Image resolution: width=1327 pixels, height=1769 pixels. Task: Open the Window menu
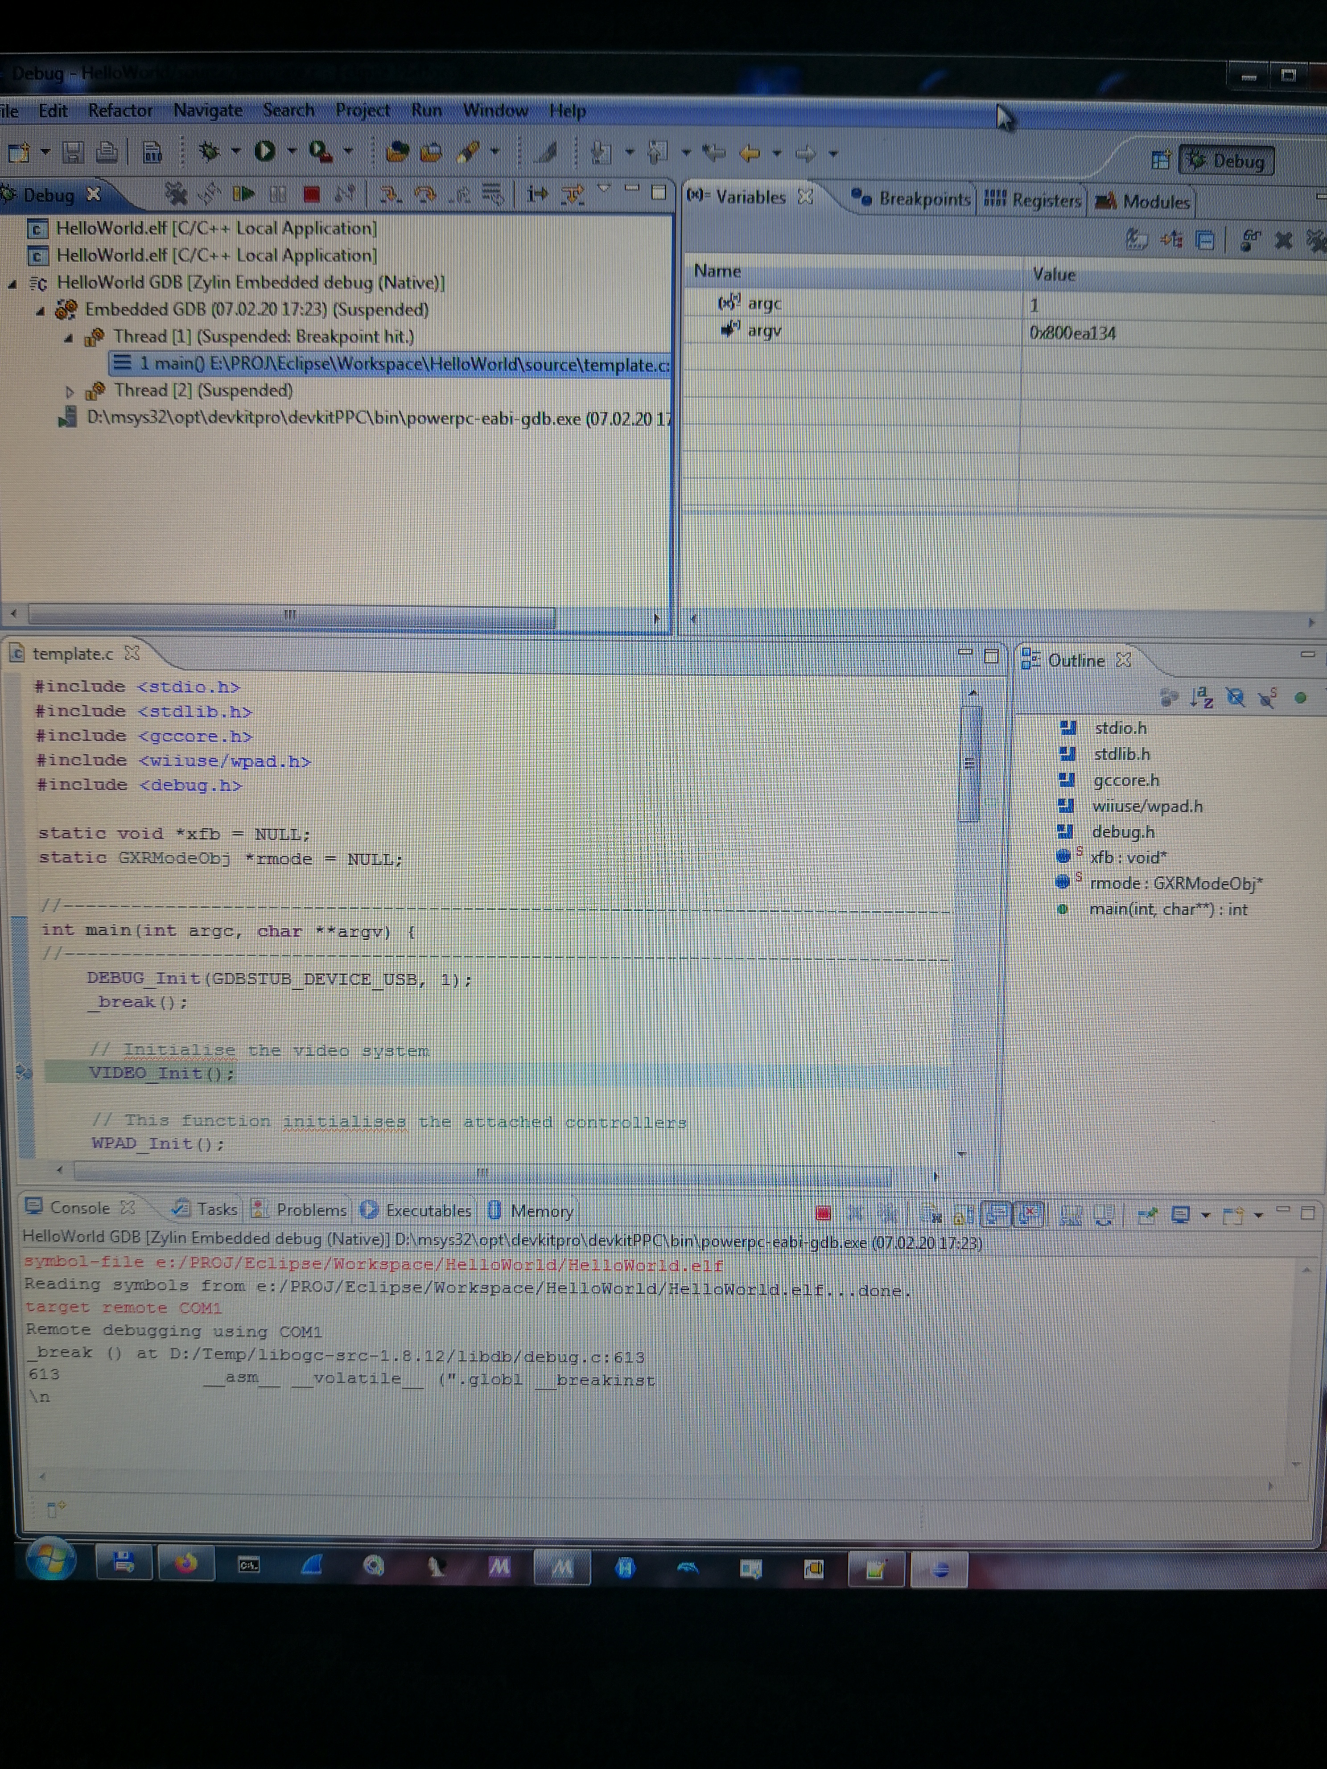click(495, 111)
